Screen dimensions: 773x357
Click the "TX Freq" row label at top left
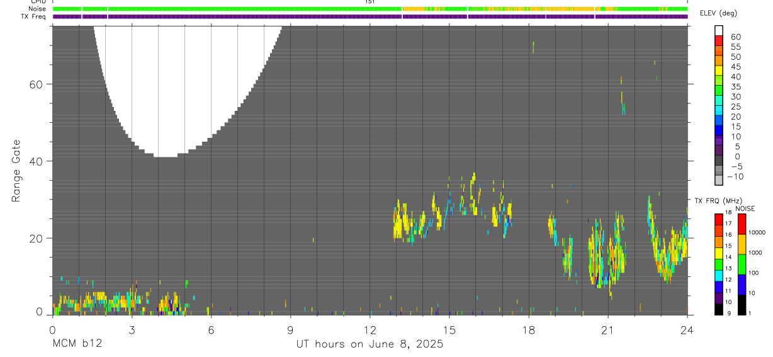pyautogui.click(x=35, y=16)
